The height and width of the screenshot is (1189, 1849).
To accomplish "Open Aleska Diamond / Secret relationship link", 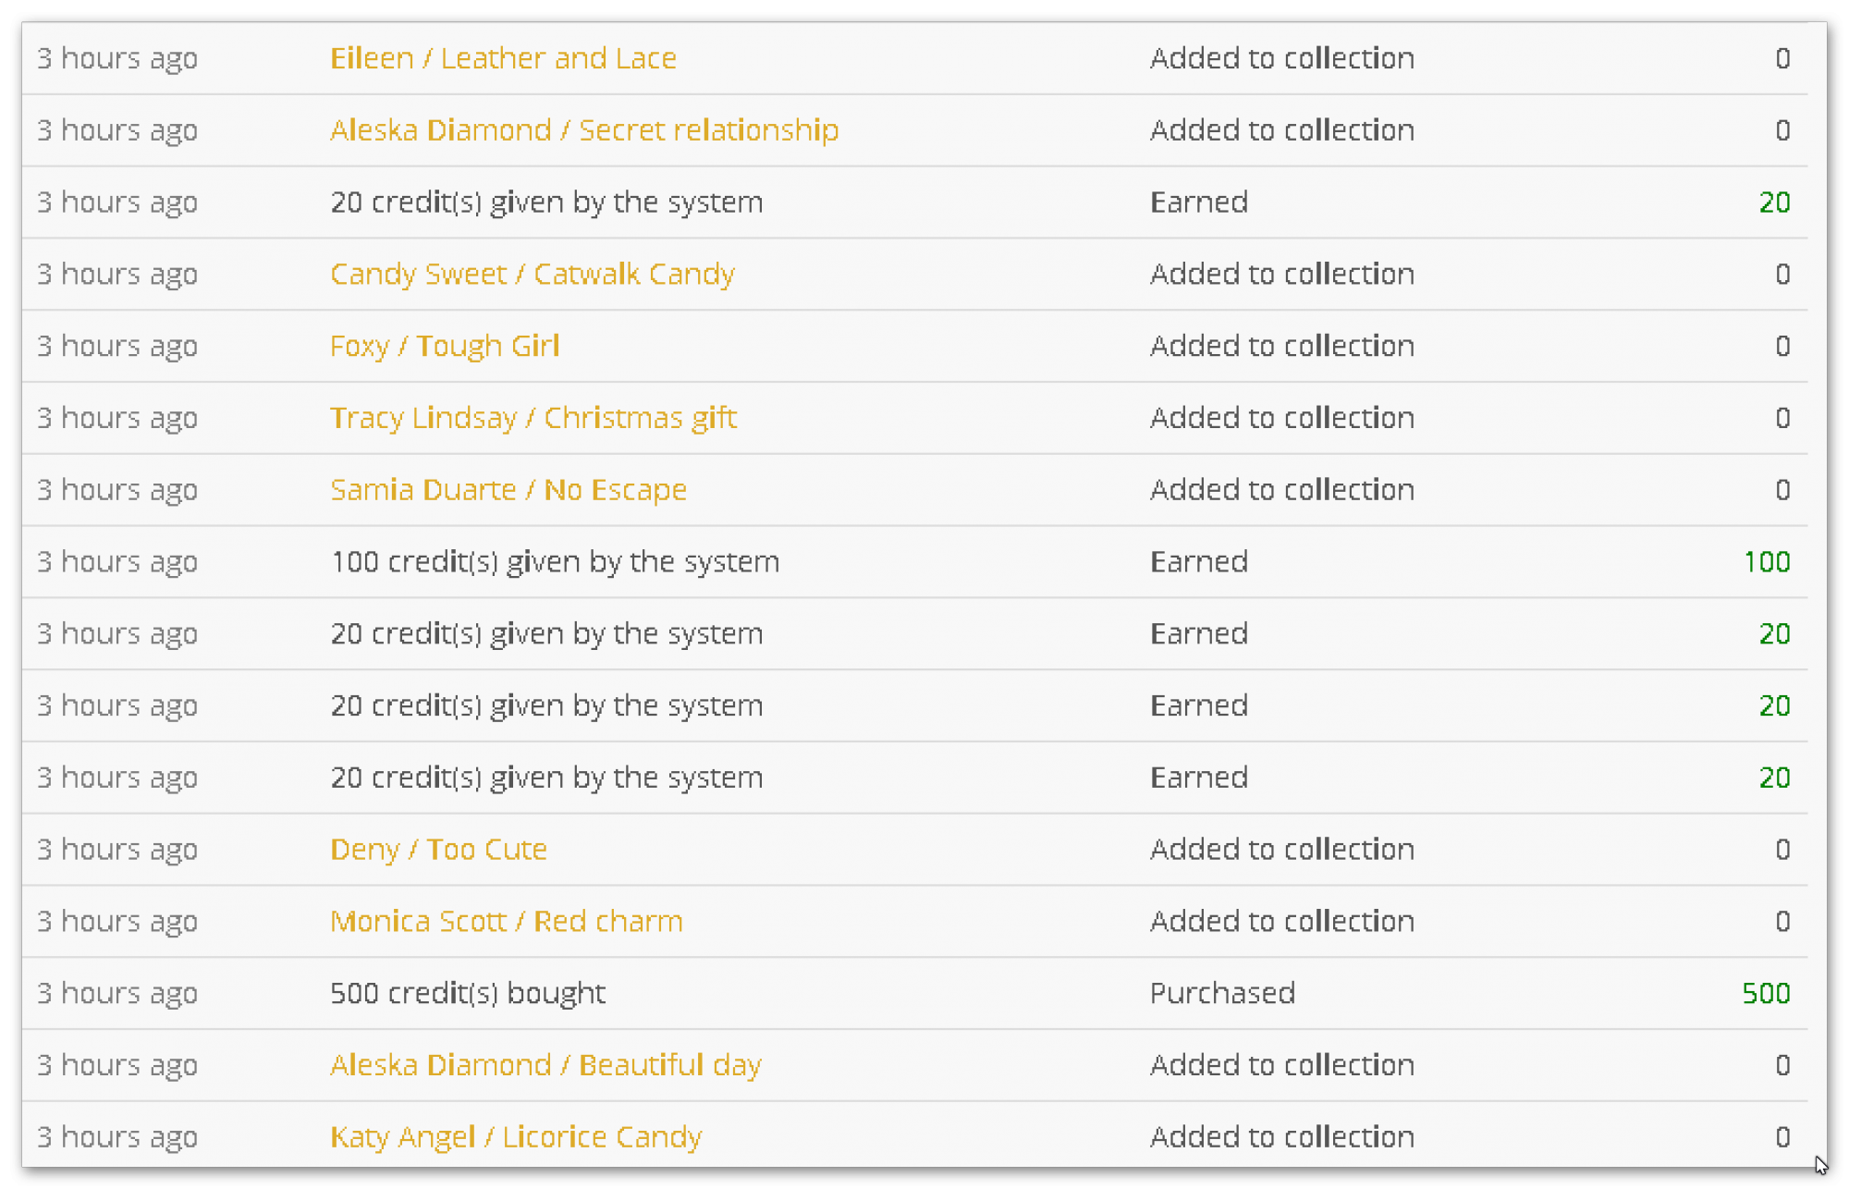I will pyautogui.click(x=584, y=130).
